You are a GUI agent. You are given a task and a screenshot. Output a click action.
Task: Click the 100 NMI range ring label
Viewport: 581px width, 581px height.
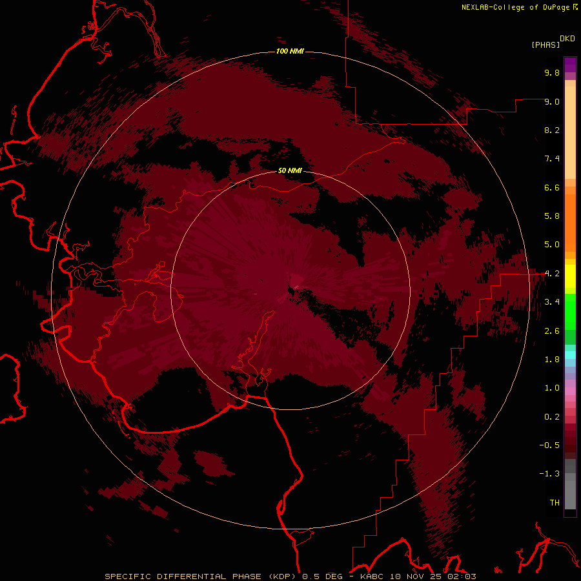[x=290, y=51]
